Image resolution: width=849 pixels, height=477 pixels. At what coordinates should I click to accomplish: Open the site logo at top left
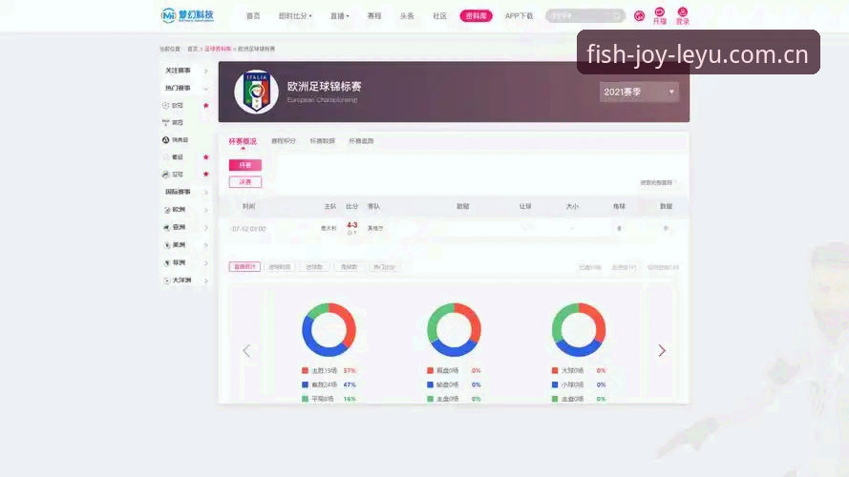click(187, 15)
